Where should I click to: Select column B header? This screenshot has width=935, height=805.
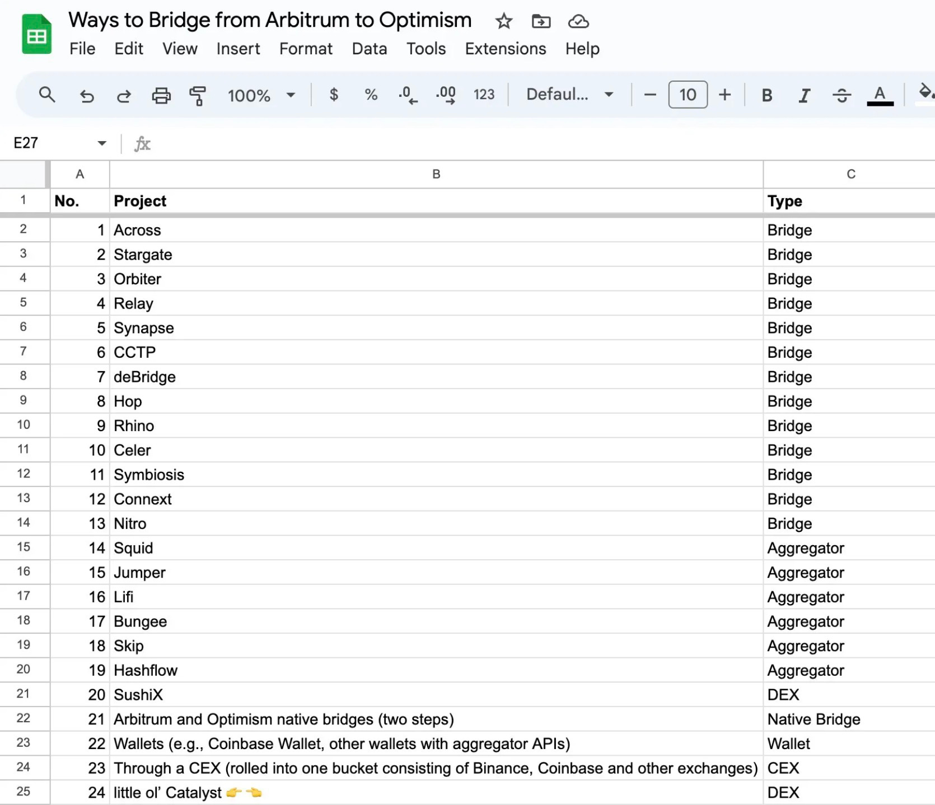click(x=436, y=174)
